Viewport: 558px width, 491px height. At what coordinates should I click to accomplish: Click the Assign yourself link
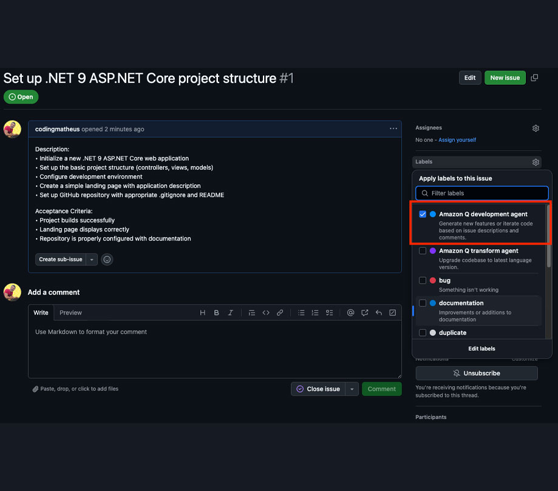[457, 140]
